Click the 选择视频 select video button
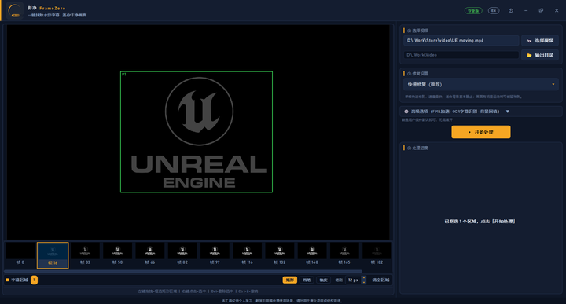 540,41
